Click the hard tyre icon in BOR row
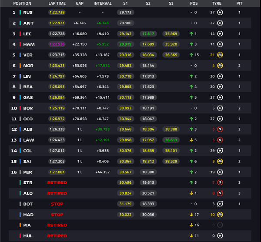This screenshot has width=261, height=242. [220, 108]
